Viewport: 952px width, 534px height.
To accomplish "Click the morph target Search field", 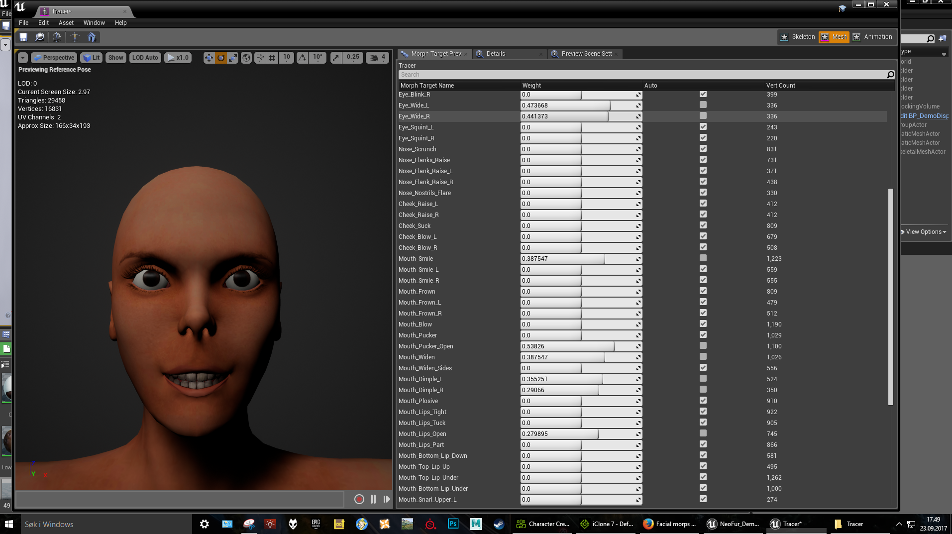I will [x=642, y=75].
